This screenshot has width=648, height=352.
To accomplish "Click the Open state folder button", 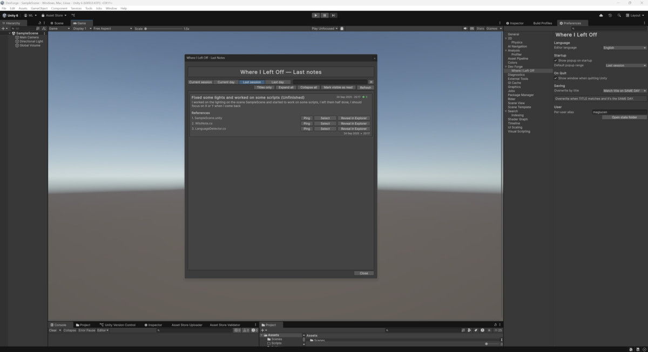I will [624, 117].
